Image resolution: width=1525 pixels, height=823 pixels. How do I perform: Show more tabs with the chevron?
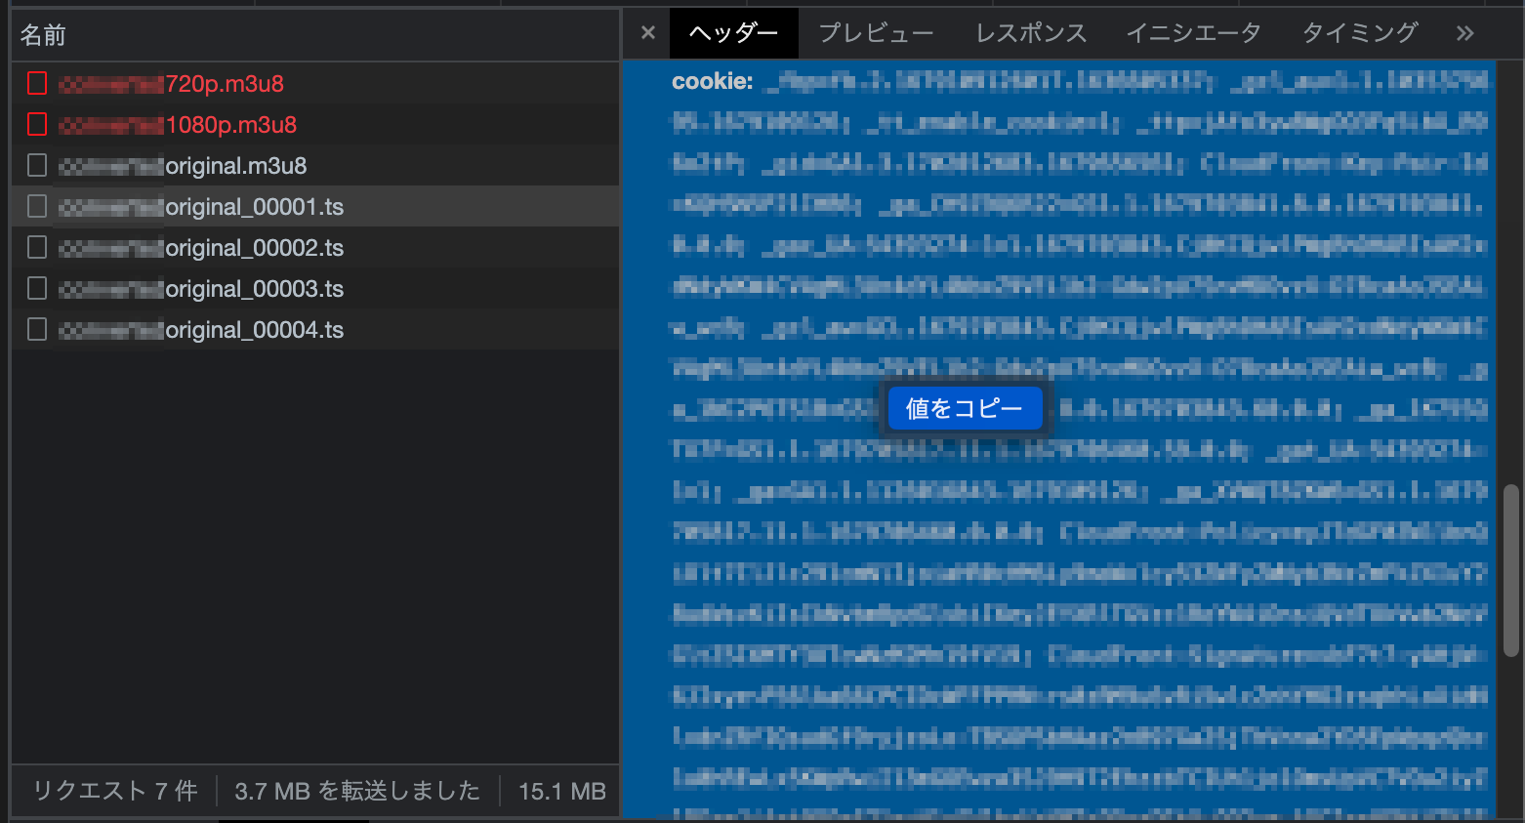point(1464,33)
